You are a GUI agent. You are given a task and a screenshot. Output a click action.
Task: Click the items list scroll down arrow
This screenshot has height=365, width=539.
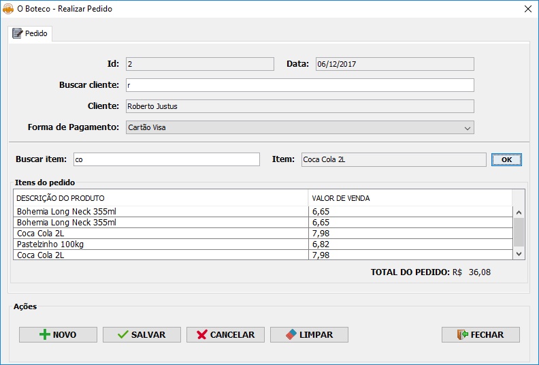click(519, 254)
